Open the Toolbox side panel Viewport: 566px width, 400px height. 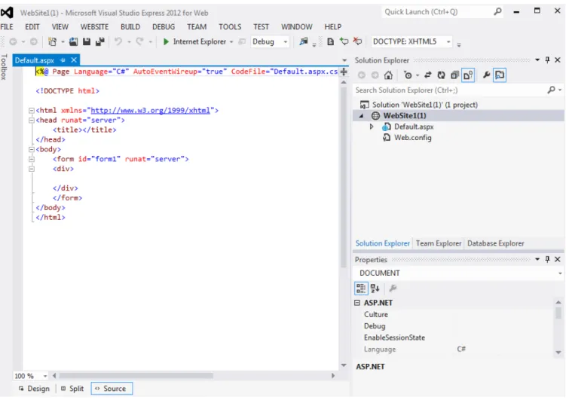coord(4,67)
